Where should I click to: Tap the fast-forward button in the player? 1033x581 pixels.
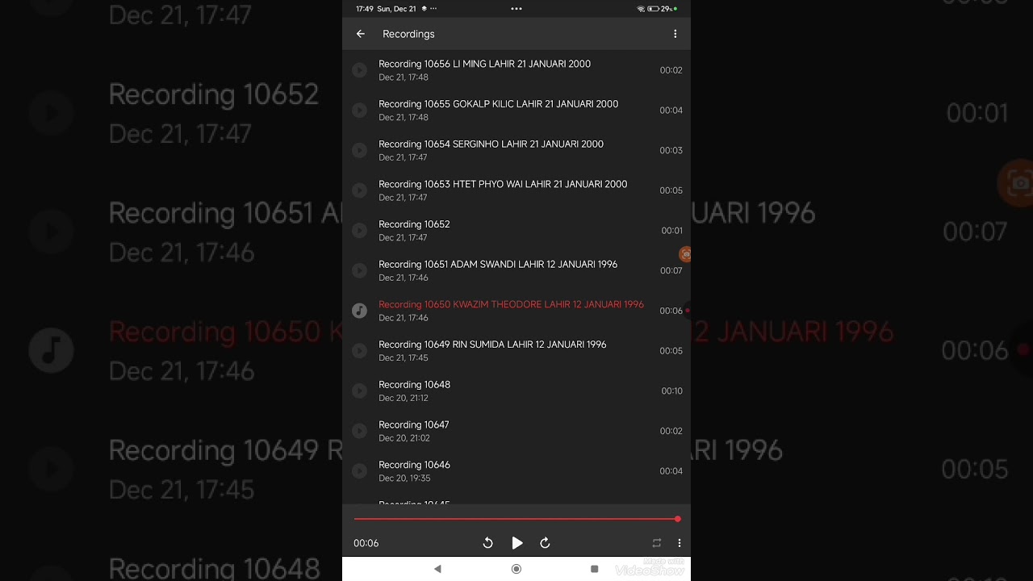pyautogui.click(x=545, y=543)
